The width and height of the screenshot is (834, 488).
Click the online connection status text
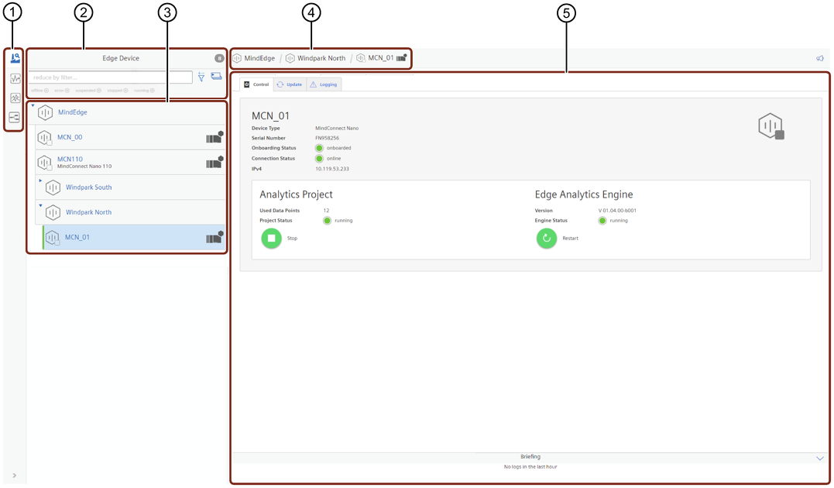(x=334, y=159)
